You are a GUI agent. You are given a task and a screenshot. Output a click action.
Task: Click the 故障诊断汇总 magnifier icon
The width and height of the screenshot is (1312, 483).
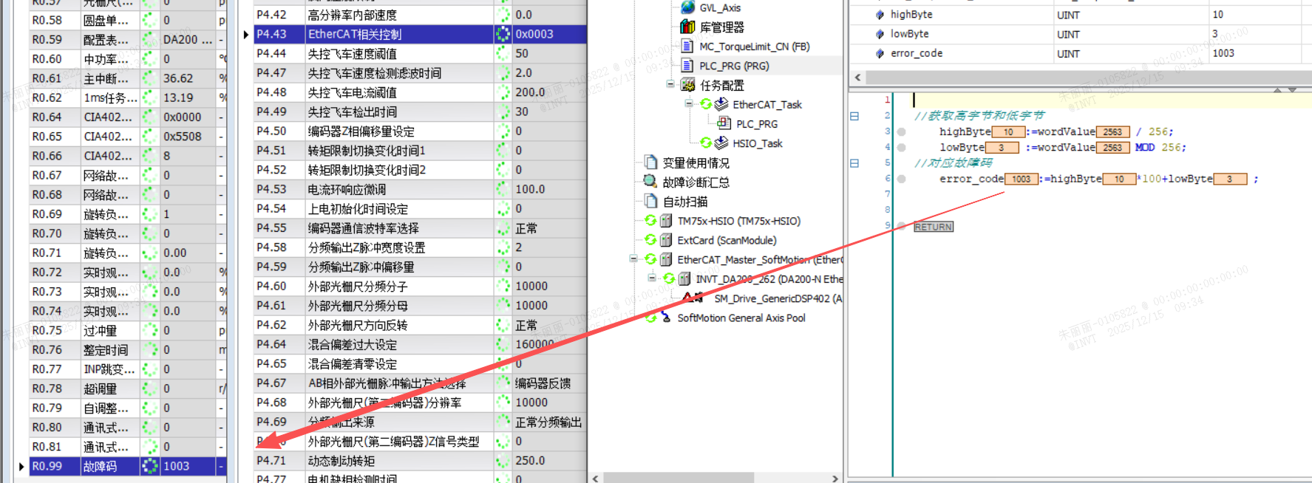pos(650,182)
